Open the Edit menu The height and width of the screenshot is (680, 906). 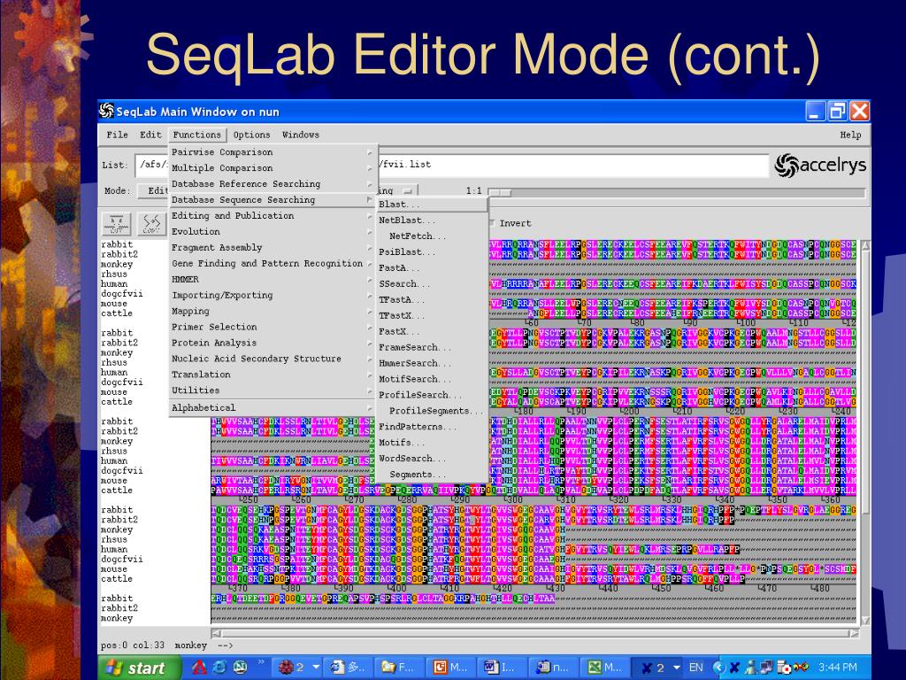tap(150, 135)
